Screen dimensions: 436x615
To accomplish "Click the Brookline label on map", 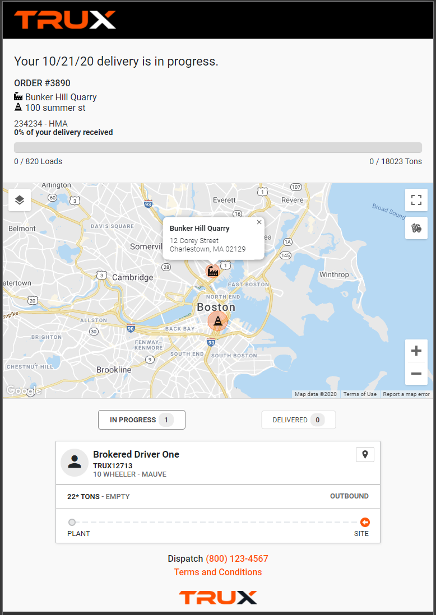I will pos(114,370).
